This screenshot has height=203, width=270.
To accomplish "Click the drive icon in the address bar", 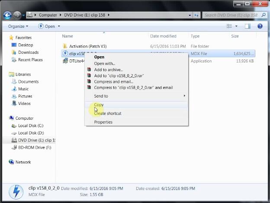I will [x=29, y=15].
